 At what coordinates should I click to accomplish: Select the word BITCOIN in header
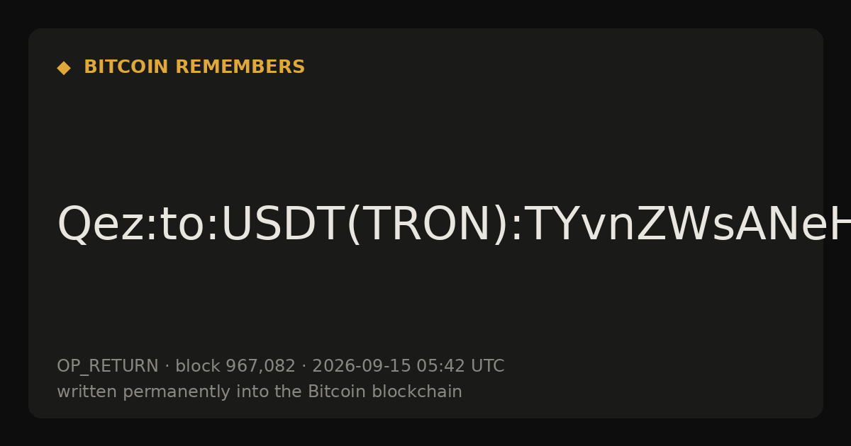click(127, 67)
